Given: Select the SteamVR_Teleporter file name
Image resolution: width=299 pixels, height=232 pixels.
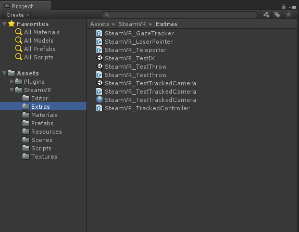Looking at the screenshot, I should click(x=136, y=50).
